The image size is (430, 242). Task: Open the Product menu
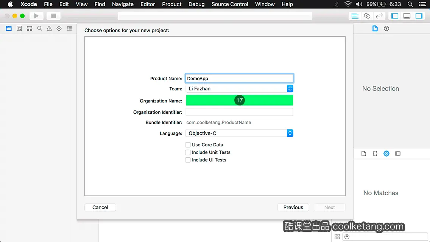point(172,4)
